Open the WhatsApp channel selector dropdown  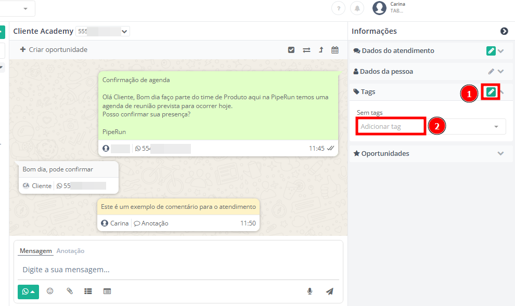(x=28, y=291)
